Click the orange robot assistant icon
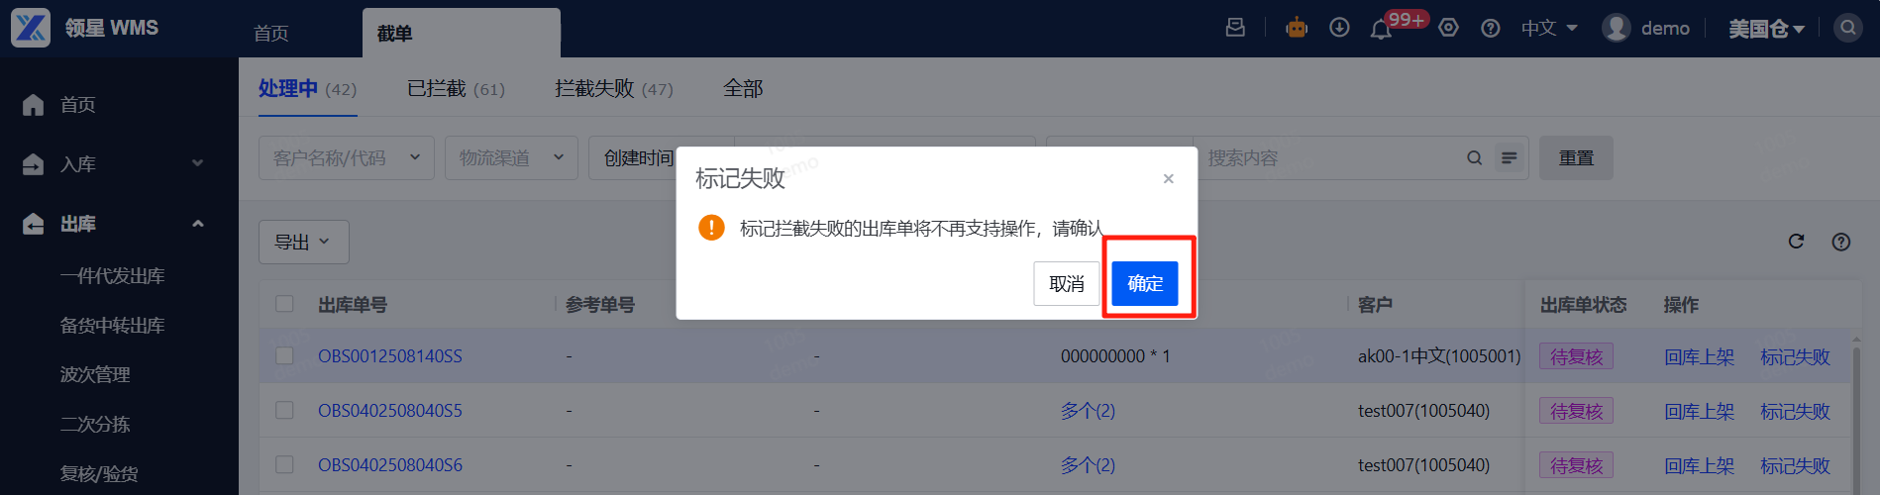 click(1297, 28)
